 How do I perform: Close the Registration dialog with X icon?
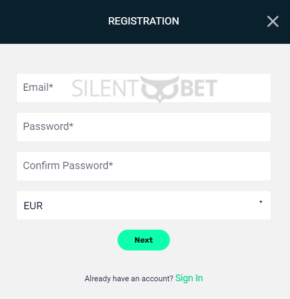[273, 21]
